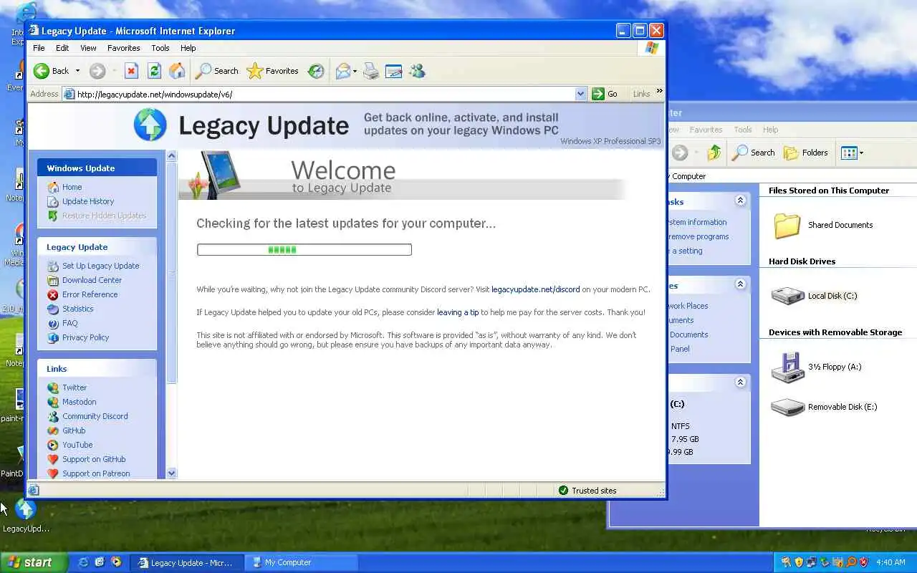
Task: Open the Download Center link
Action: (x=92, y=280)
